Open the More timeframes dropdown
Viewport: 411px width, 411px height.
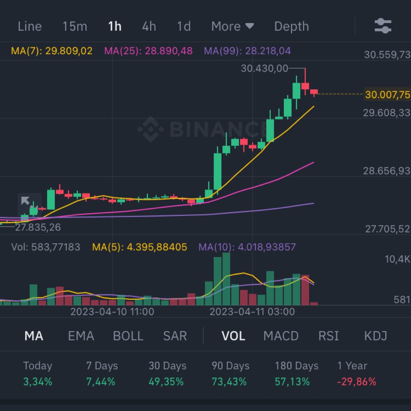point(232,26)
